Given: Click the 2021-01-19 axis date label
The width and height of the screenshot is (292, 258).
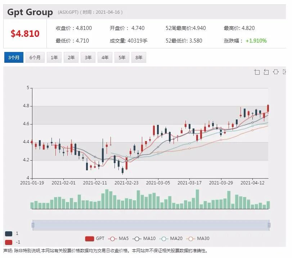Looking at the screenshot, I should (x=32, y=183).
